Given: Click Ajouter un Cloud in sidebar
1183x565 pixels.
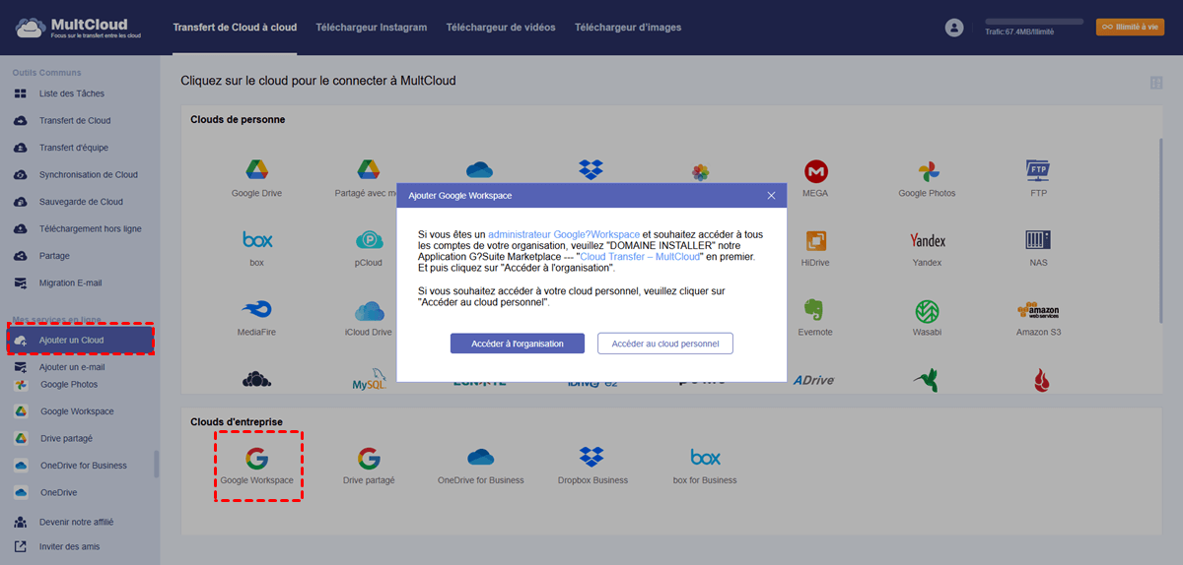Looking at the screenshot, I should [x=80, y=341].
